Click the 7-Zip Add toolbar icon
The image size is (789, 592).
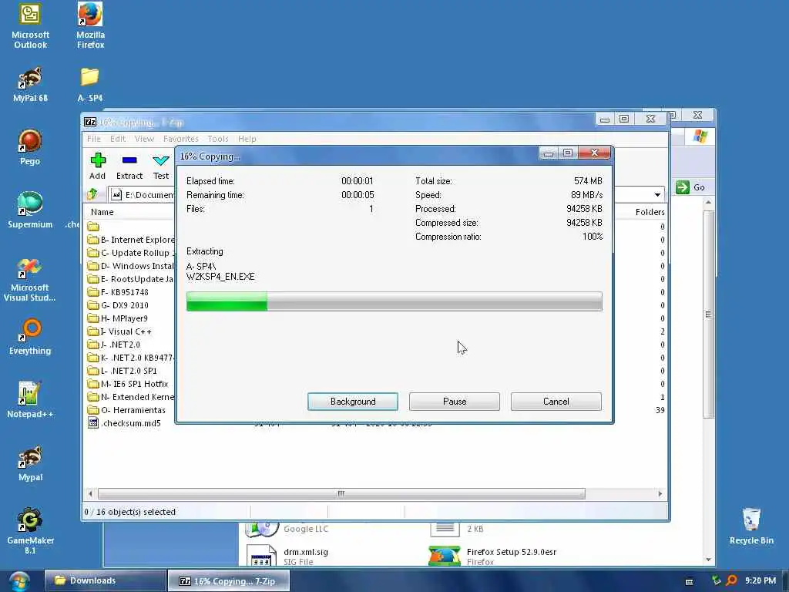pyautogui.click(x=98, y=166)
